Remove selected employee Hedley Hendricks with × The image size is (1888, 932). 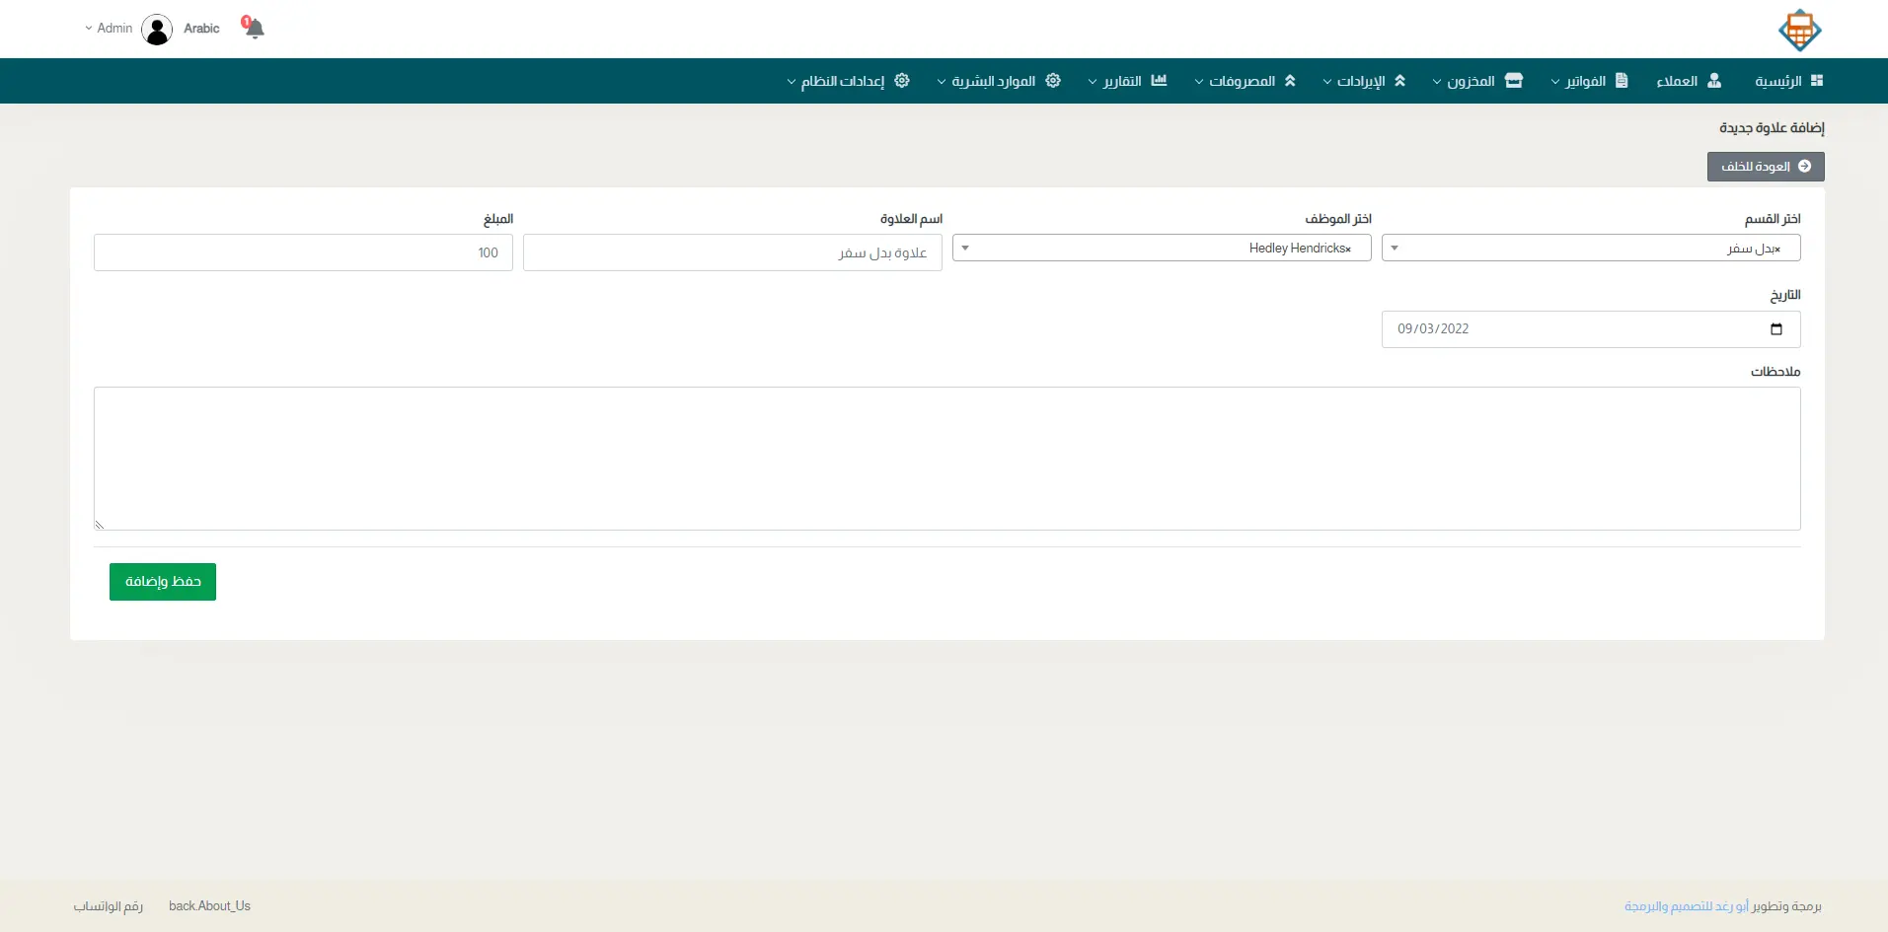click(x=1348, y=249)
